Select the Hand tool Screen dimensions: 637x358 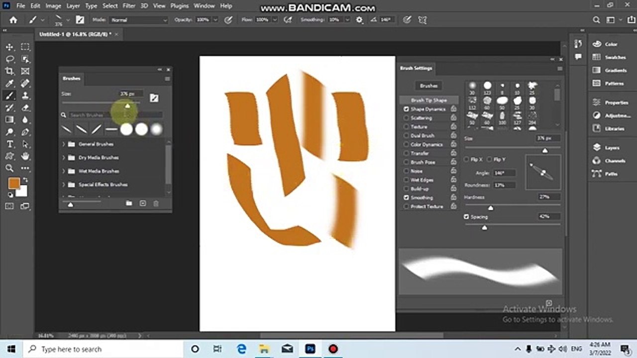point(25,156)
